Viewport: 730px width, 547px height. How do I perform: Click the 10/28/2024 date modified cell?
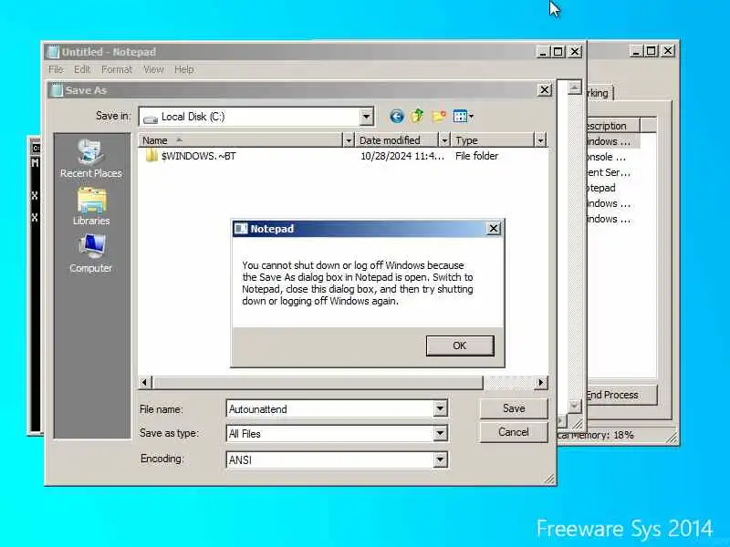pos(402,156)
